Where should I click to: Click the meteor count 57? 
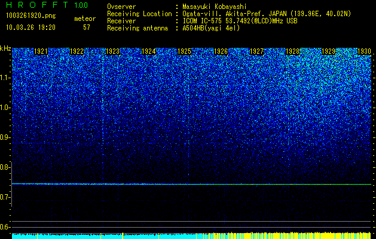click(x=87, y=27)
